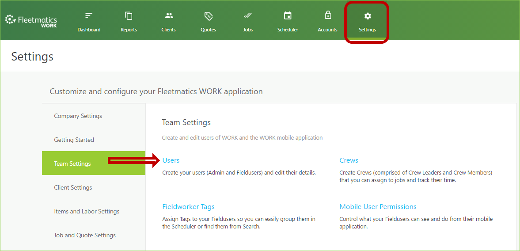This screenshot has height=251, width=520.
Task: Open the Dashboard menu label
Action: [89, 30]
